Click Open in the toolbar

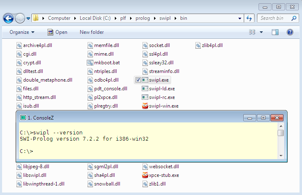[x=57, y=32]
